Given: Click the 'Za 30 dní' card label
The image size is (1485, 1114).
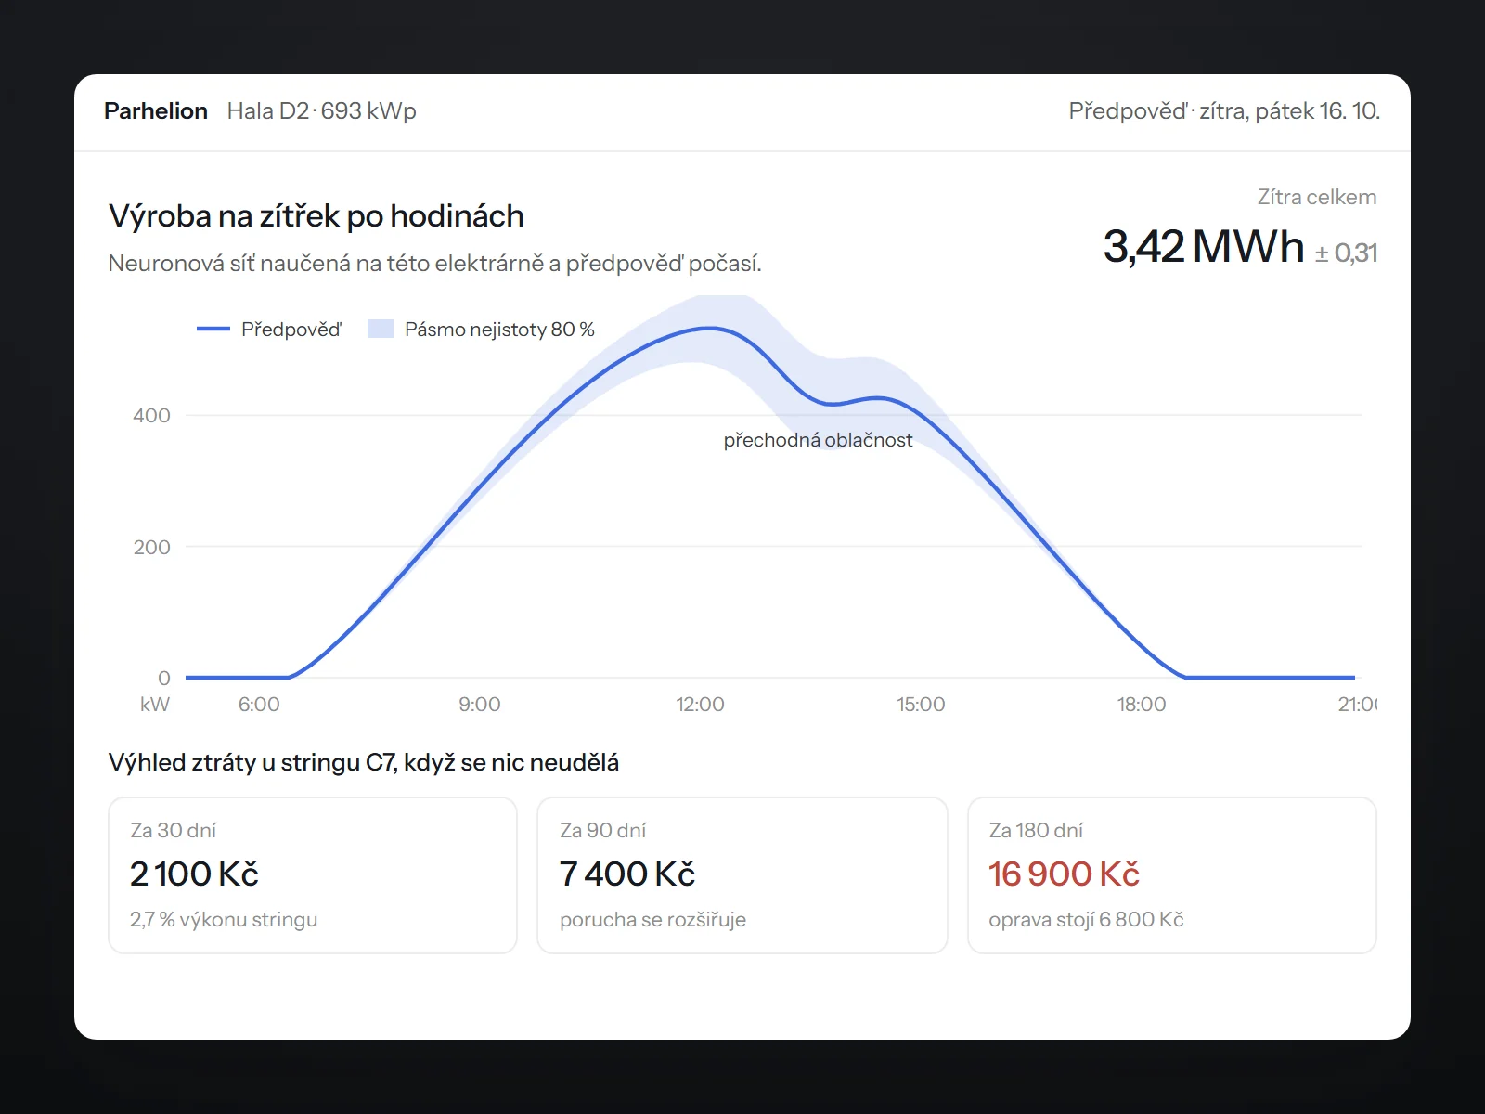Looking at the screenshot, I should coord(174,831).
